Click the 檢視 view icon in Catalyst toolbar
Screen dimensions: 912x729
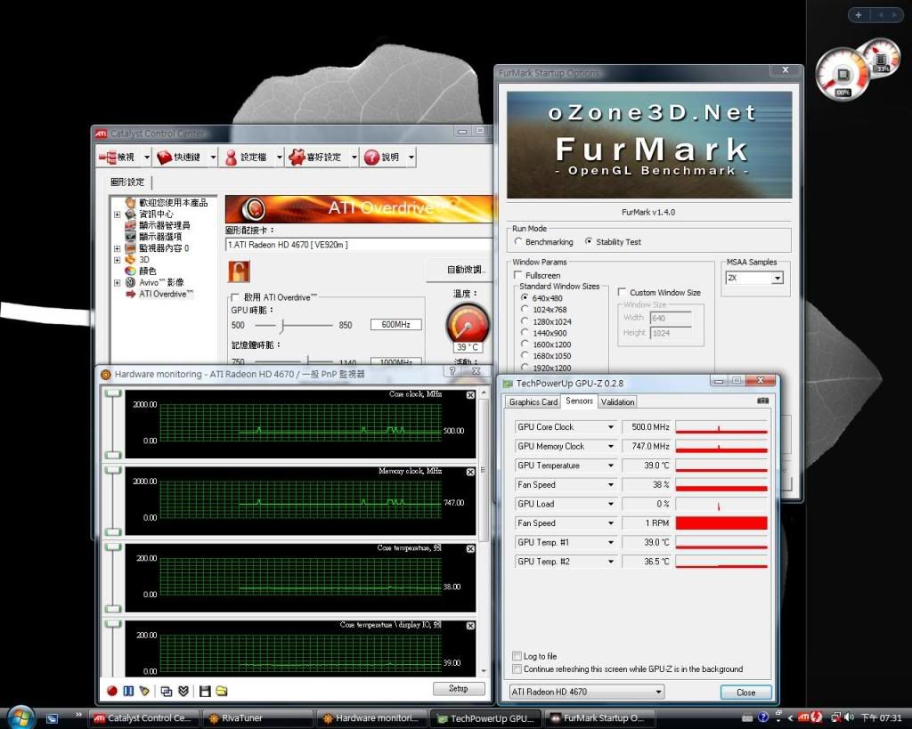point(108,157)
